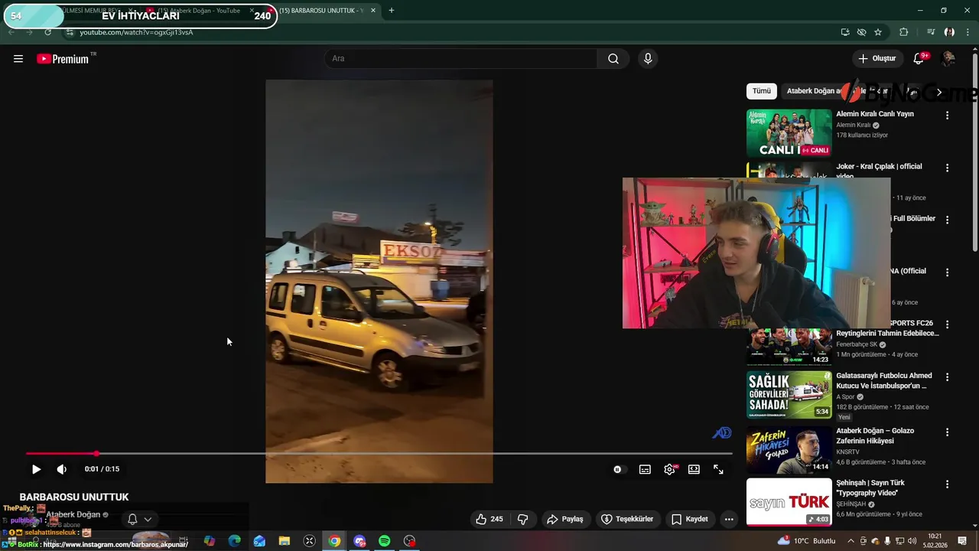Install app from the address bar icon
This screenshot has width=979, height=551.
[845, 32]
